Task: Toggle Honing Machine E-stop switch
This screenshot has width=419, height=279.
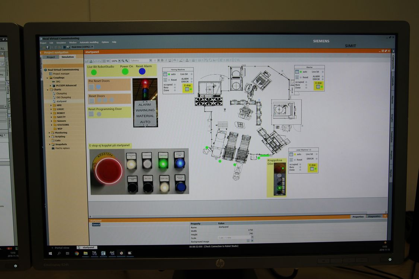Action: [x=187, y=89]
